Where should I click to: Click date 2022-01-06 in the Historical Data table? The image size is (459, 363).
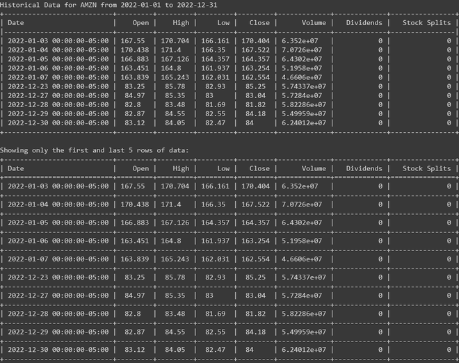click(x=58, y=68)
